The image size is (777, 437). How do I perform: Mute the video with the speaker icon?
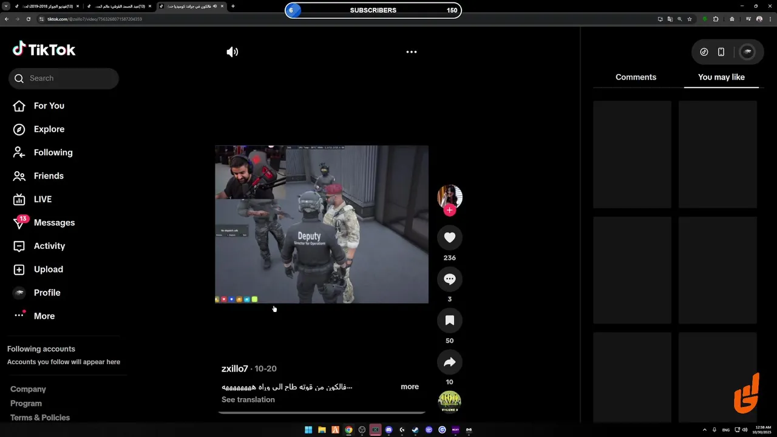point(232,52)
